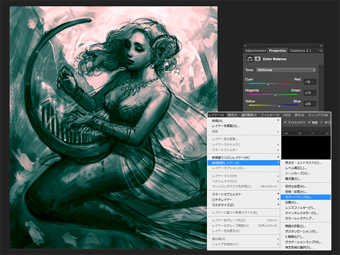Choose トーンカーブ(V)... adjustment
The image size is (340, 255).
[x=306, y=173]
